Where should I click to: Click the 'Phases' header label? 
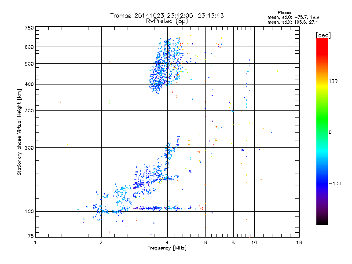[x=285, y=13]
